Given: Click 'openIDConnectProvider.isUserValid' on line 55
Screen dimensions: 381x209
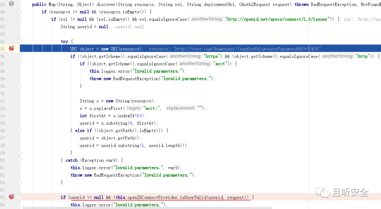Looking at the screenshot, I should click(167, 197).
